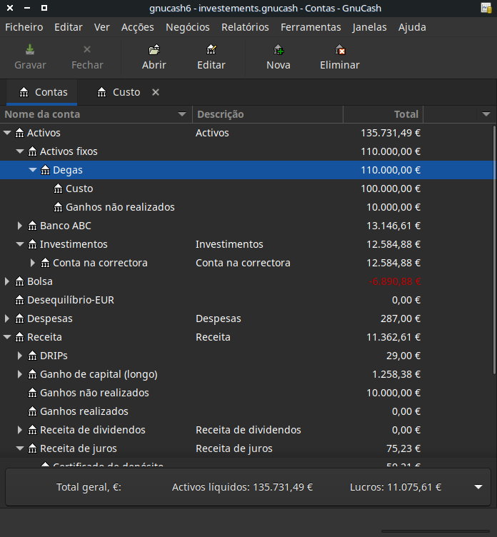Sort by Descrição column header

(268, 114)
